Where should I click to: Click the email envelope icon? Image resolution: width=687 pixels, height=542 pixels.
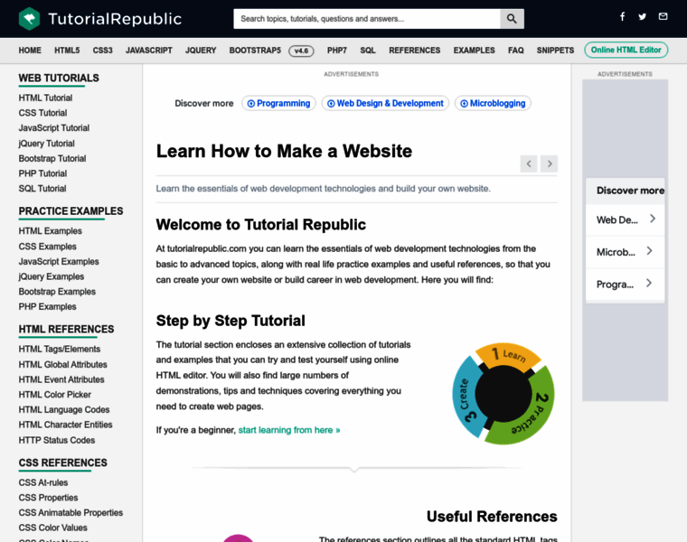(663, 17)
